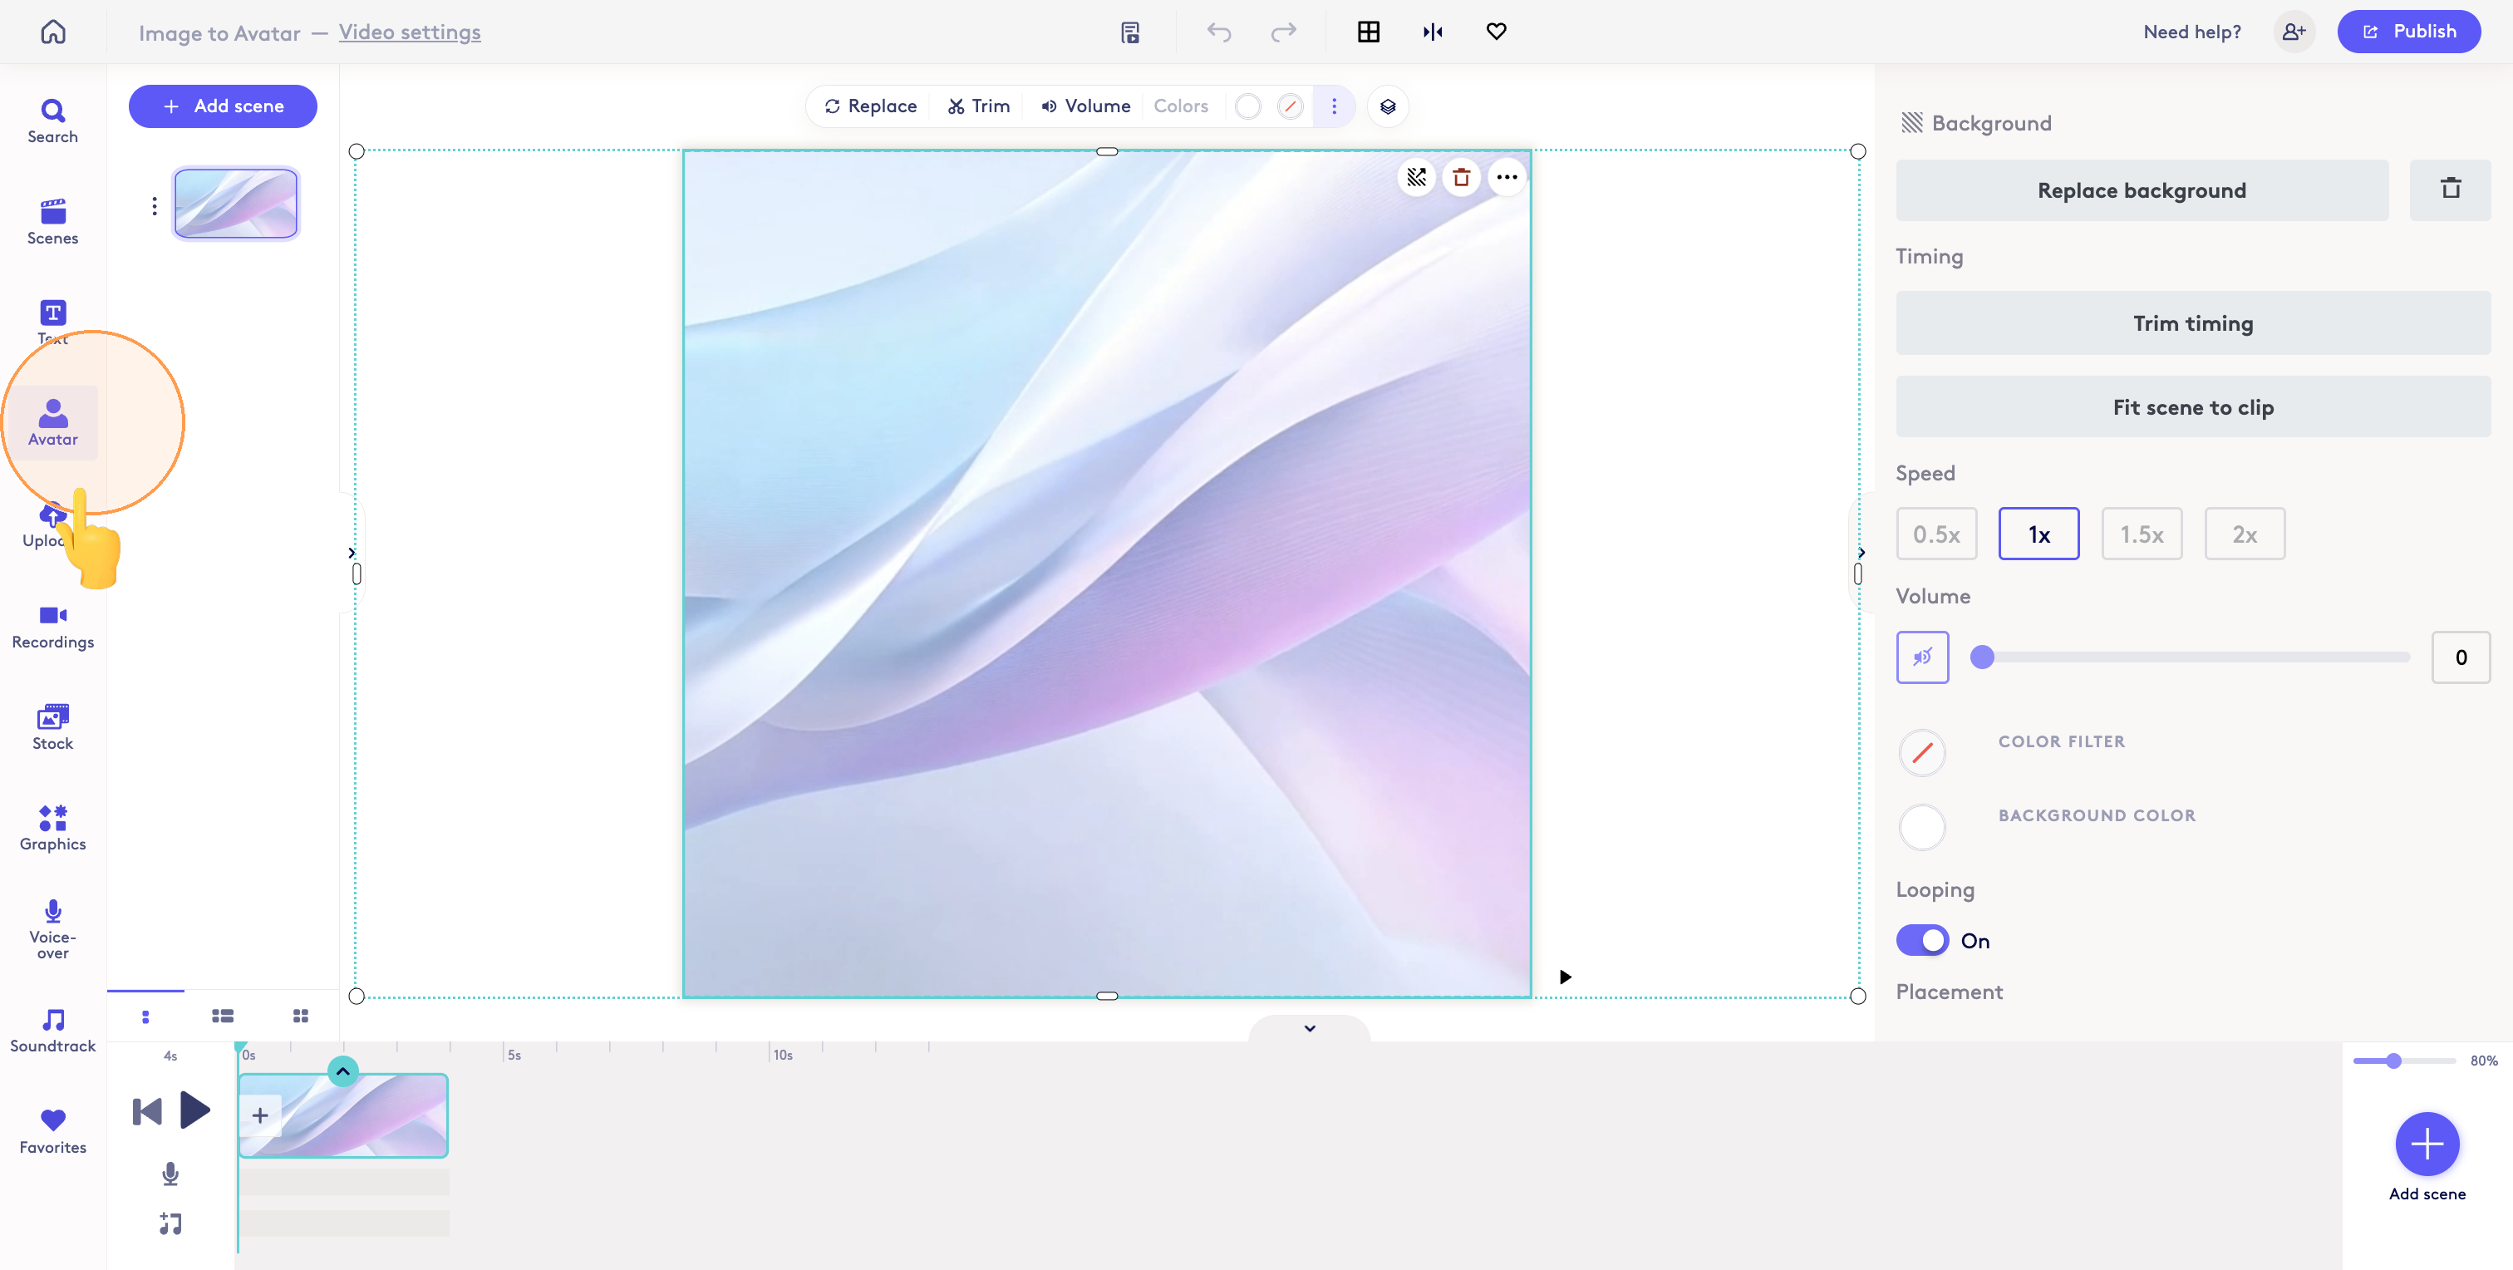Click the white color circle in clip toolbar

[x=1247, y=106]
